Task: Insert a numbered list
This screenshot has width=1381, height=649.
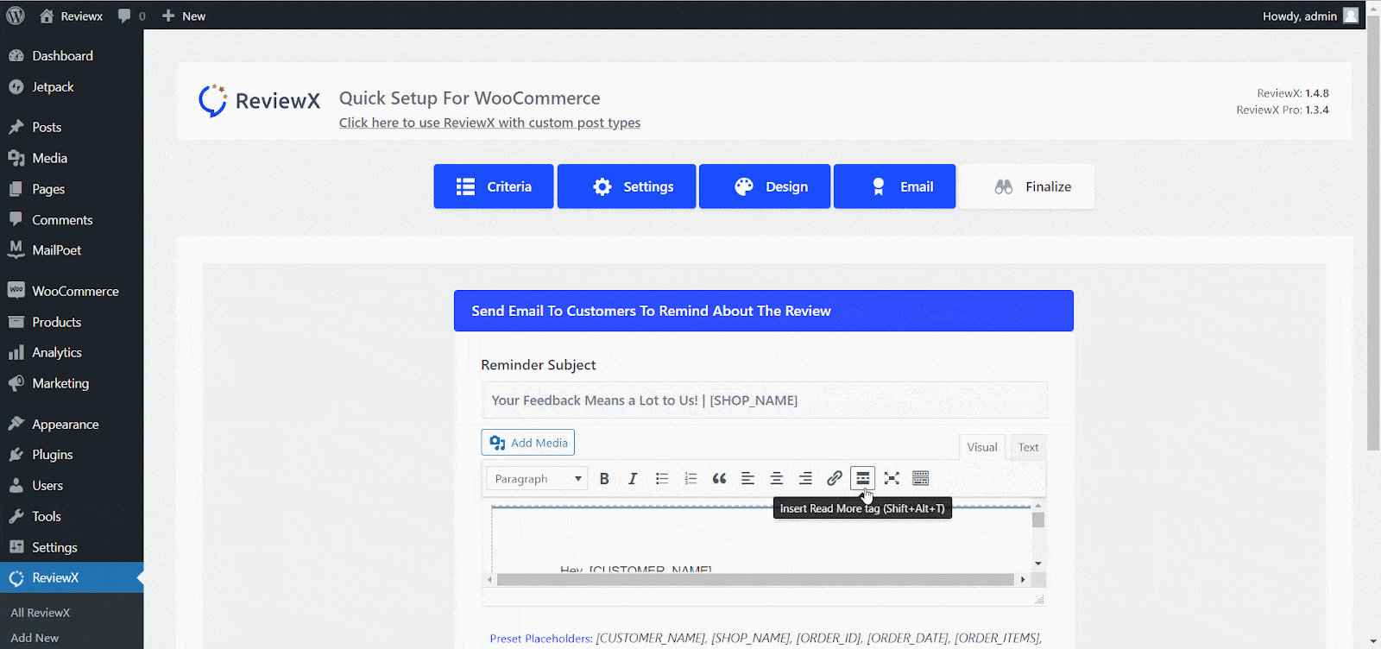Action: coord(690,479)
